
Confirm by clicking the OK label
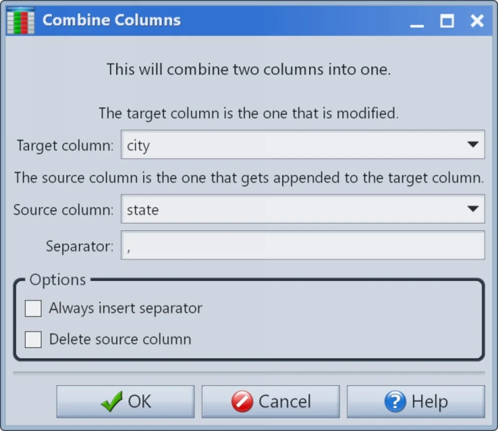[140, 402]
